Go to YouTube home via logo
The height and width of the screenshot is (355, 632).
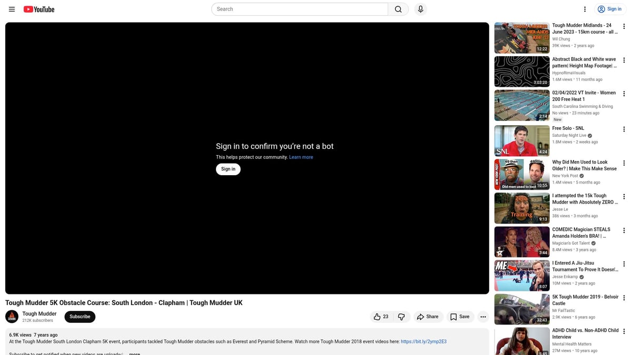[x=39, y=9]
